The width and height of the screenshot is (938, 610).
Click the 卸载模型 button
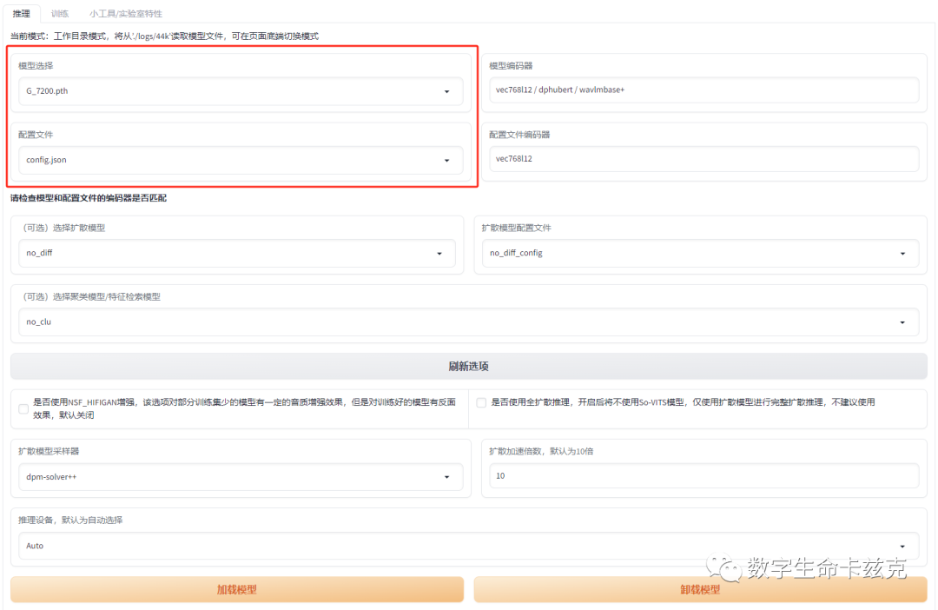pos(701,589)
